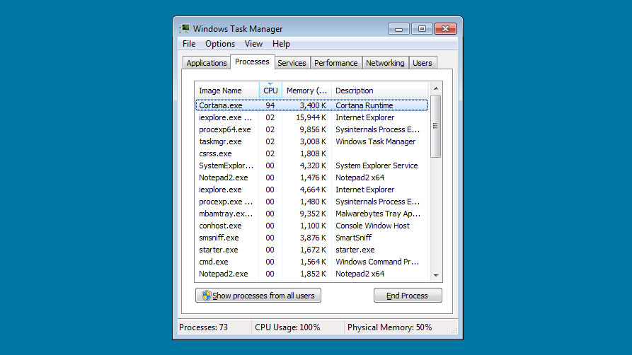The image size is (632, 355).
Task: Click the 9,856 K memory value
Action: [x=313, y=129]
